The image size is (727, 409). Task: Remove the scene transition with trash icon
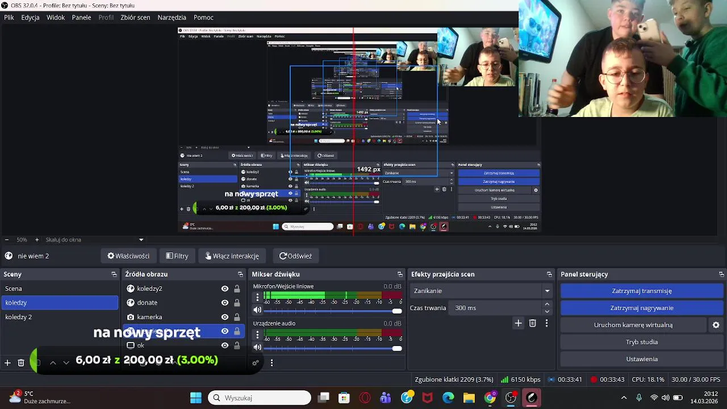pos(532,323)
